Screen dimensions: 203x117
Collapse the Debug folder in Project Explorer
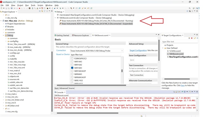pos(3,35)
